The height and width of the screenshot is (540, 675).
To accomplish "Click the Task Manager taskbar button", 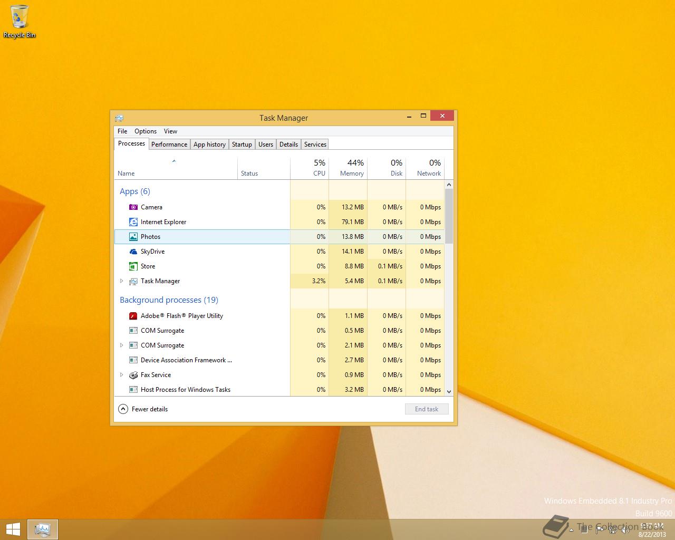I will (x=42, y=529).
